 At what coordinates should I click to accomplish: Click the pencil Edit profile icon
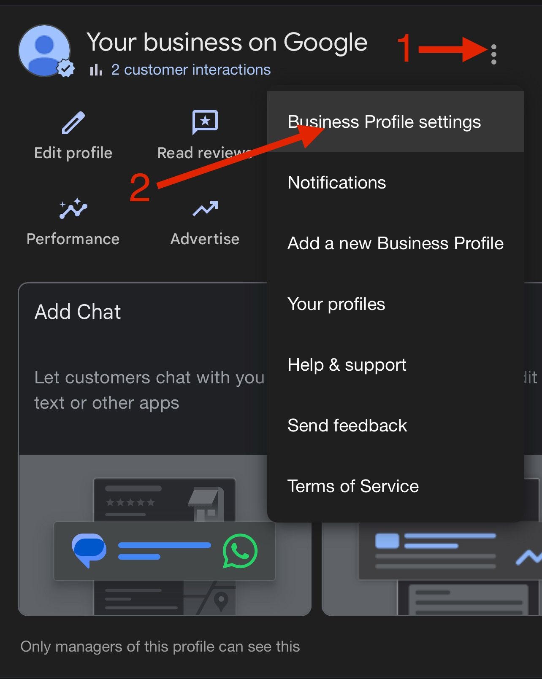pyautogui.click(x=73, y=123)
